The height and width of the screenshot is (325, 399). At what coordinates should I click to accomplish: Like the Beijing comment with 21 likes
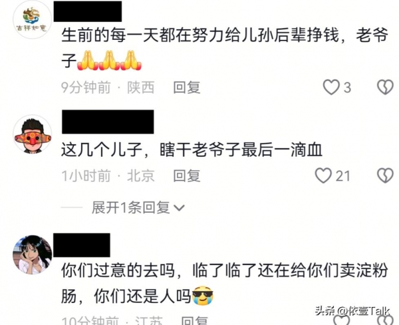point(323,175)
